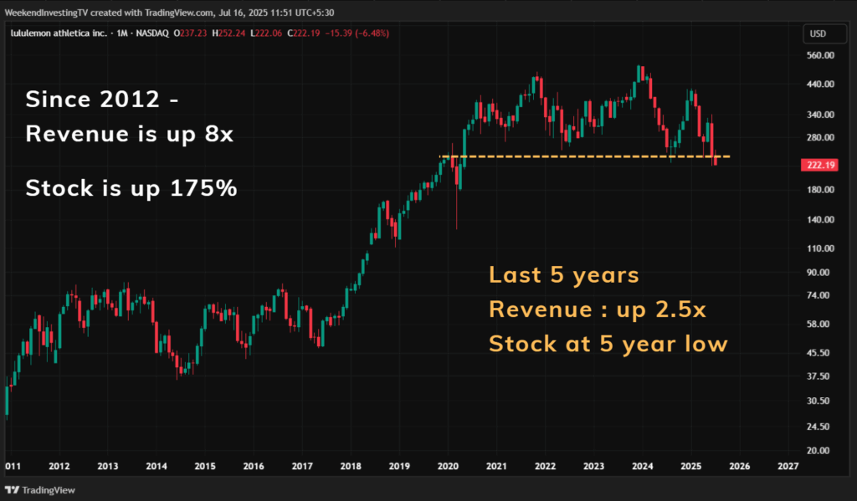
Task: Click the 2025 label on time axis
Action: pyautogui.click(x=691, y=466)
